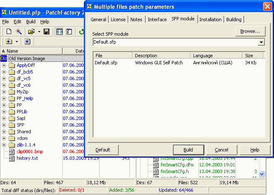Select the fmSmartCfg.dfm file name
The width and height of the screenshot is (274, 195).
[x=177, y=165]
